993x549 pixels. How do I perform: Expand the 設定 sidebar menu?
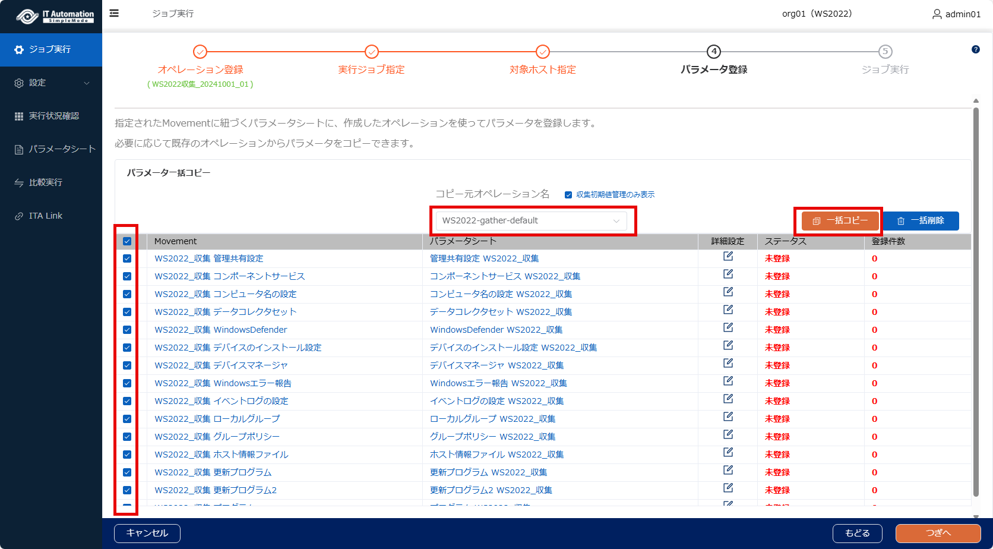(x=51, y=83)
